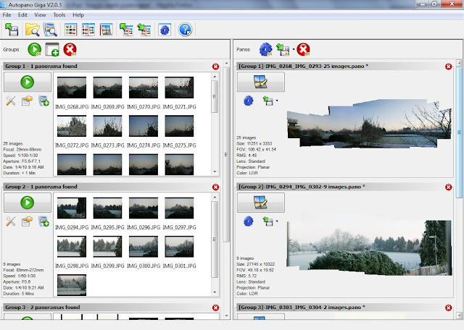Click the edit panorama button for Group 1 pano

pos(260,82)
